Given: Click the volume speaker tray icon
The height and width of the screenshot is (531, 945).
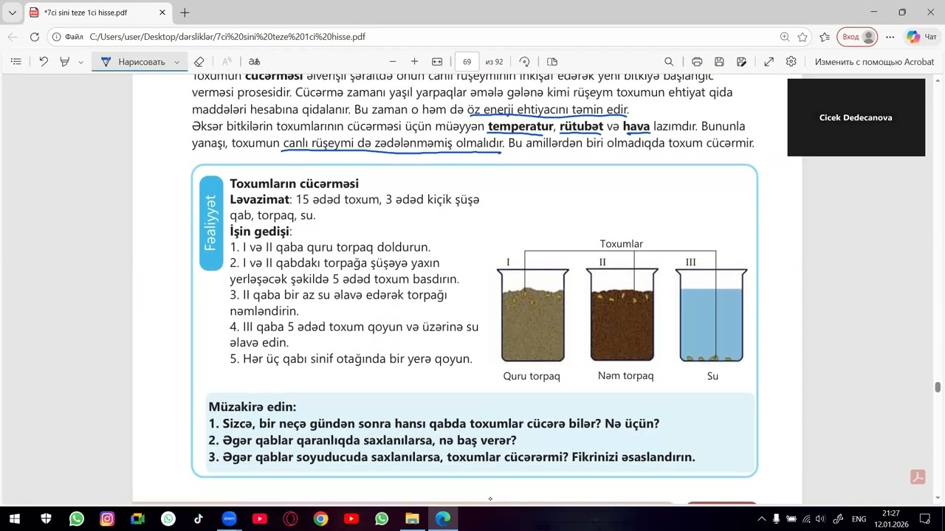Looking at the screenshot, I should 819,519.
